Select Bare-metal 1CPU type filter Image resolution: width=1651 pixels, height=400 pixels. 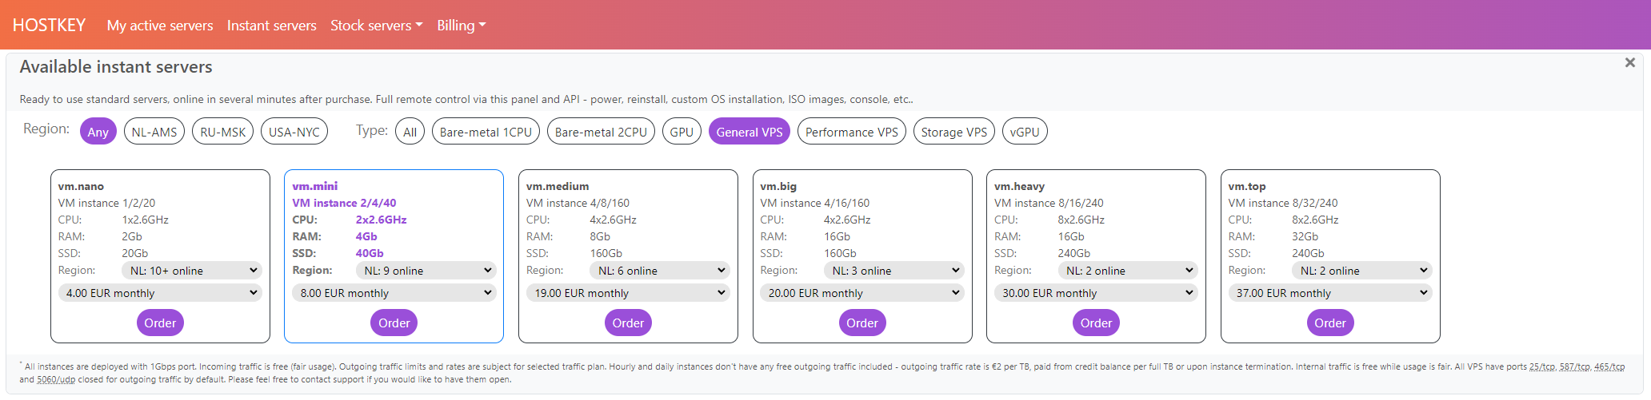click(486, 132)
